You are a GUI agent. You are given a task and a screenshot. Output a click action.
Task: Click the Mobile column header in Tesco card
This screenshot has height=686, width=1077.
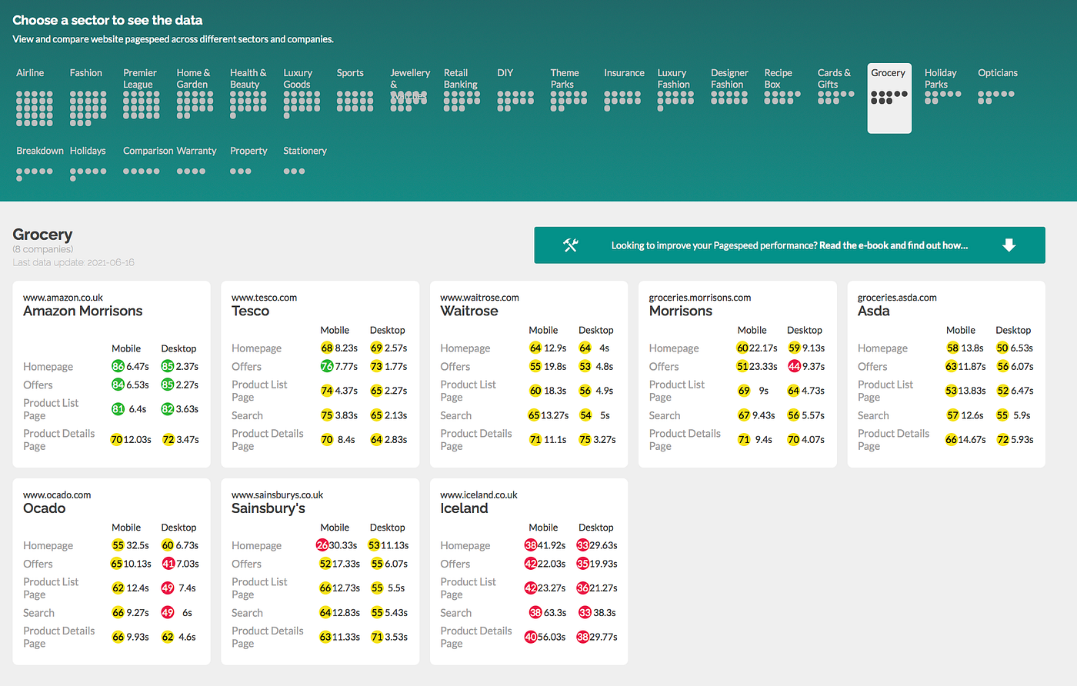coord(335,331)
